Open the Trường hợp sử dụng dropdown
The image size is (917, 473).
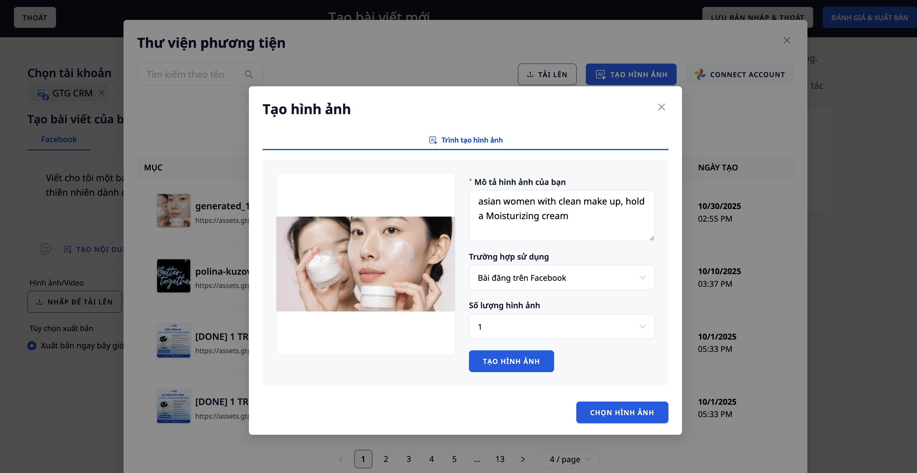pyautogui.click(x=561, y=278)
